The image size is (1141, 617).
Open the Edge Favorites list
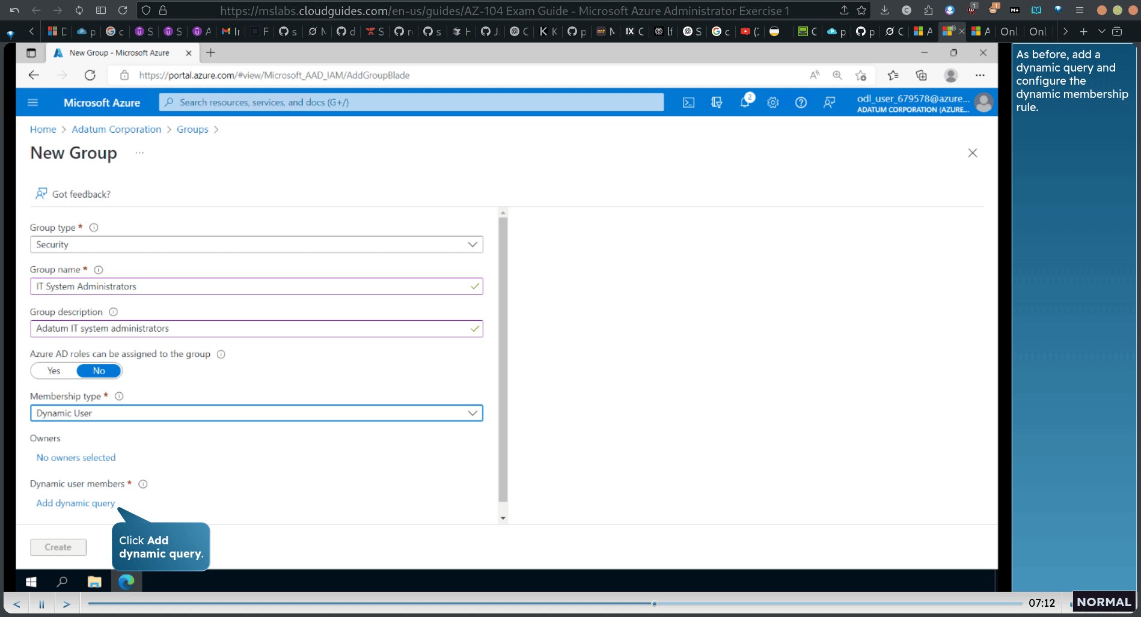pyautogui.click(x=893, y=75)
